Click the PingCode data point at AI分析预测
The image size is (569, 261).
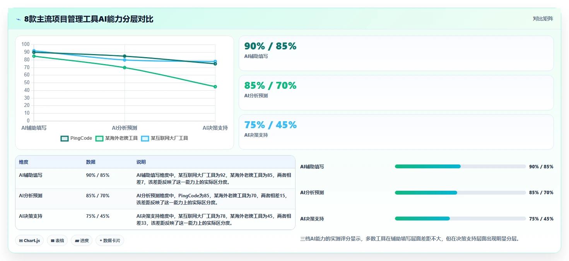click(125, 56)
